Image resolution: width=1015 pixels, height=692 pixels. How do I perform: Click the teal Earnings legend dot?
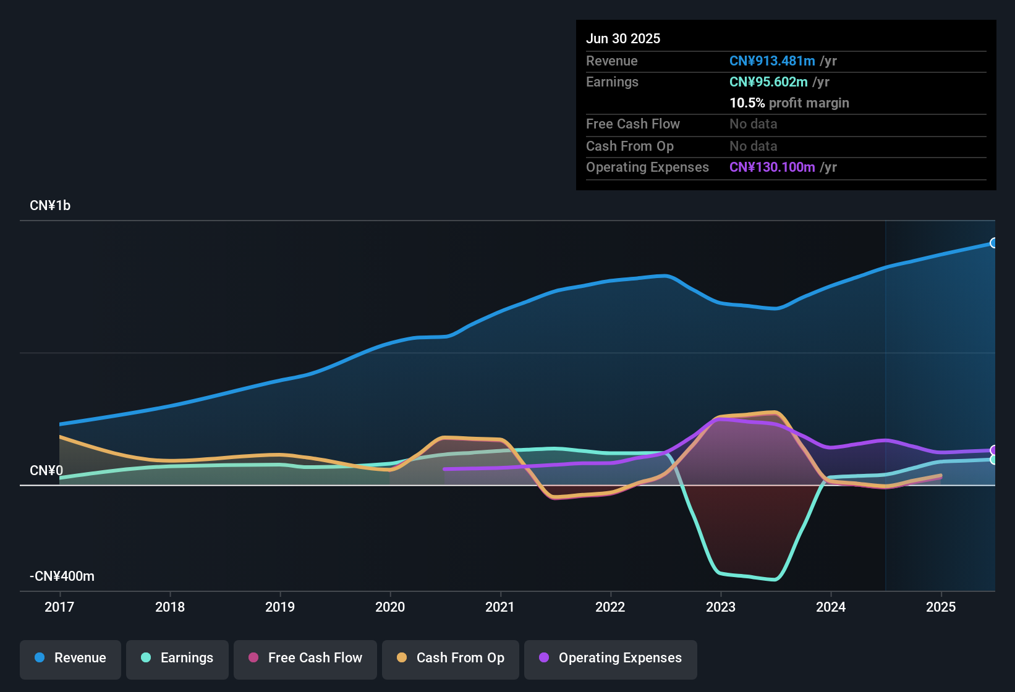(146, 658)
